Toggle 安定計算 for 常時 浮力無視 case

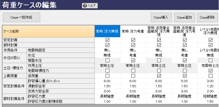107,40
